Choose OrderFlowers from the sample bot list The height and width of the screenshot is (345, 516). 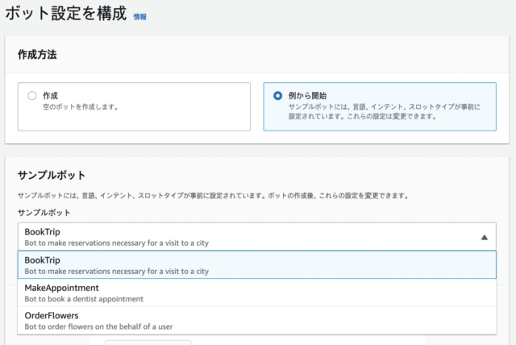(x=257, y=321)
